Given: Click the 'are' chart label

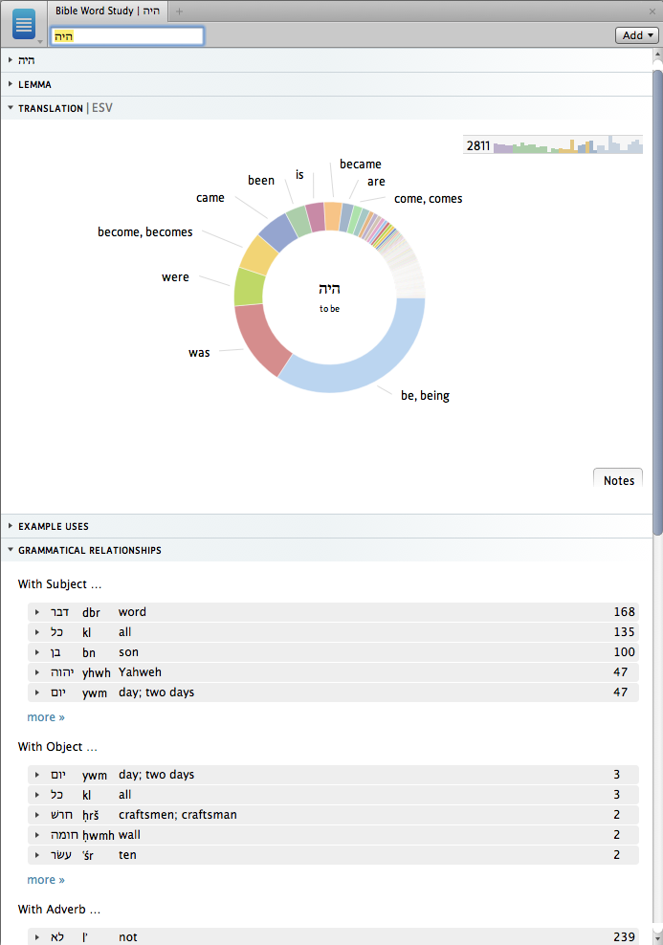Looking at the screenshot, I should point(376,182).
